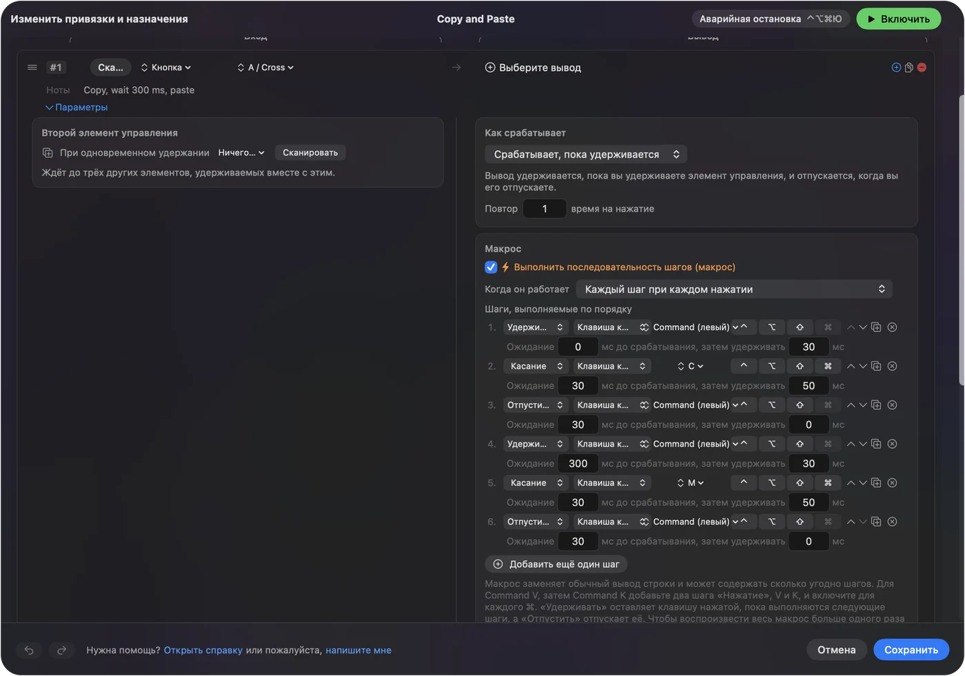965x676 pixels.
Task: Click the 'Повтор' count field
Action: coord(545,209)
